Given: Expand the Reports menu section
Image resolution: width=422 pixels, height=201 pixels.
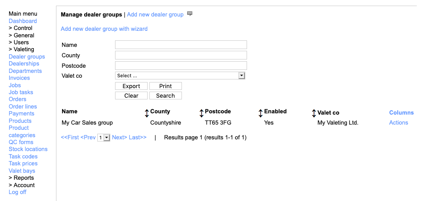Looking at the screenshot, I should (21, 178).
